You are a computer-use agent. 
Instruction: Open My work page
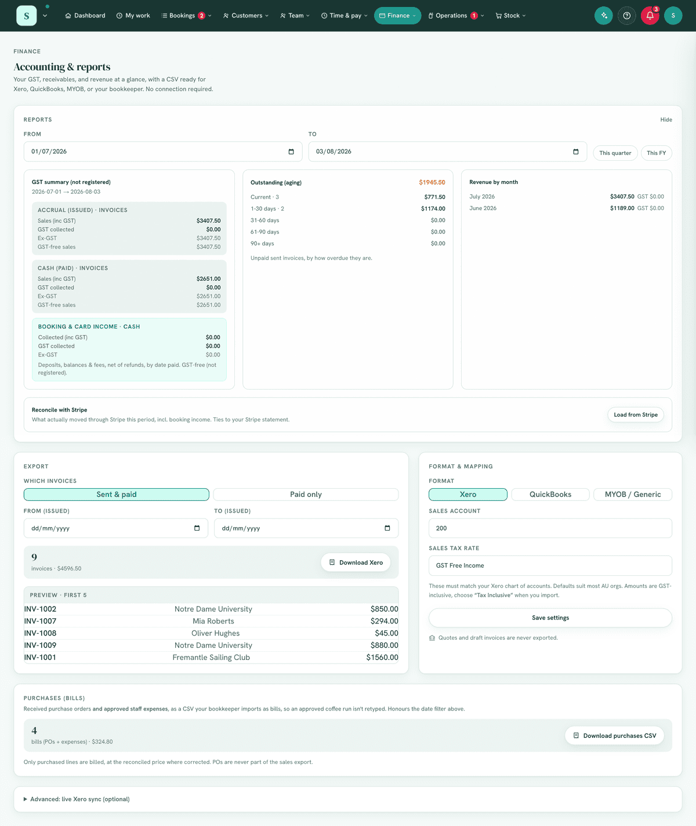pyautogui.click(x=133, y=16)
